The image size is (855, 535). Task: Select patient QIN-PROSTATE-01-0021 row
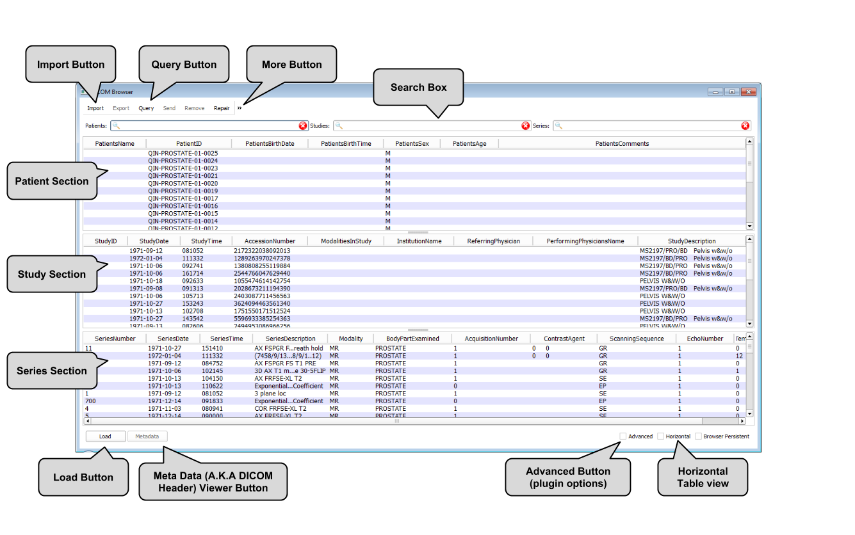coord(183,176)
